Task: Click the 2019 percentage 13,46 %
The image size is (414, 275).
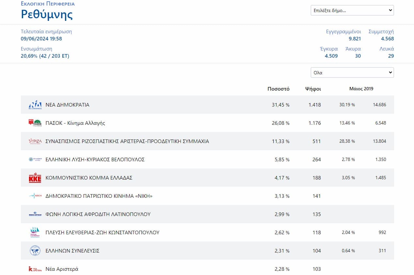Action: pos(347,123)
